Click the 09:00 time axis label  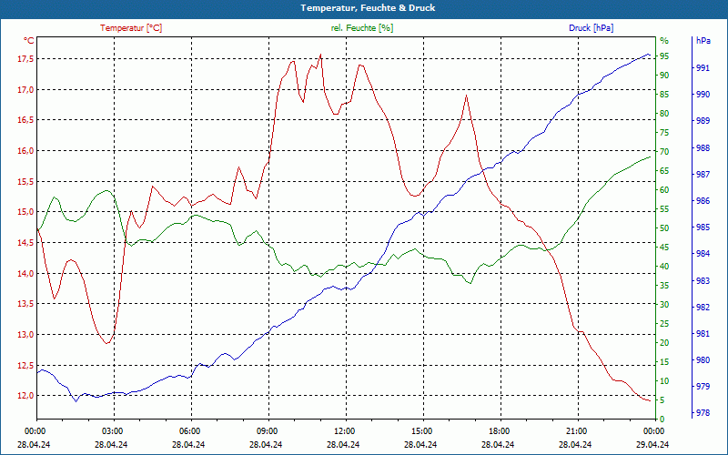[x=267, y=430]
